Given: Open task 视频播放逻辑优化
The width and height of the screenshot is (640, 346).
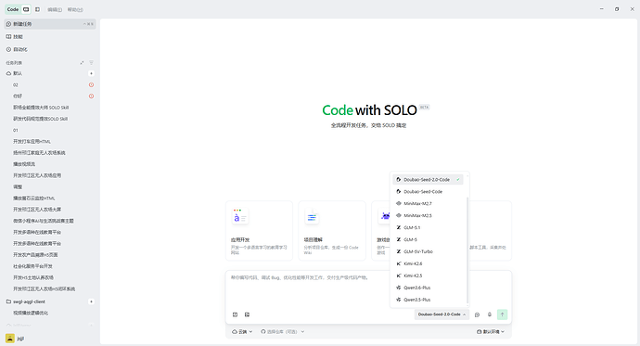Looking at the screenshot, I should pos(31,313).
